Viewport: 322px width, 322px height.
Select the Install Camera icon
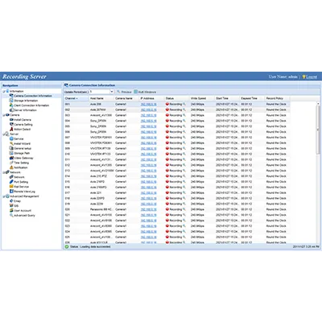[x=11, y=120]
